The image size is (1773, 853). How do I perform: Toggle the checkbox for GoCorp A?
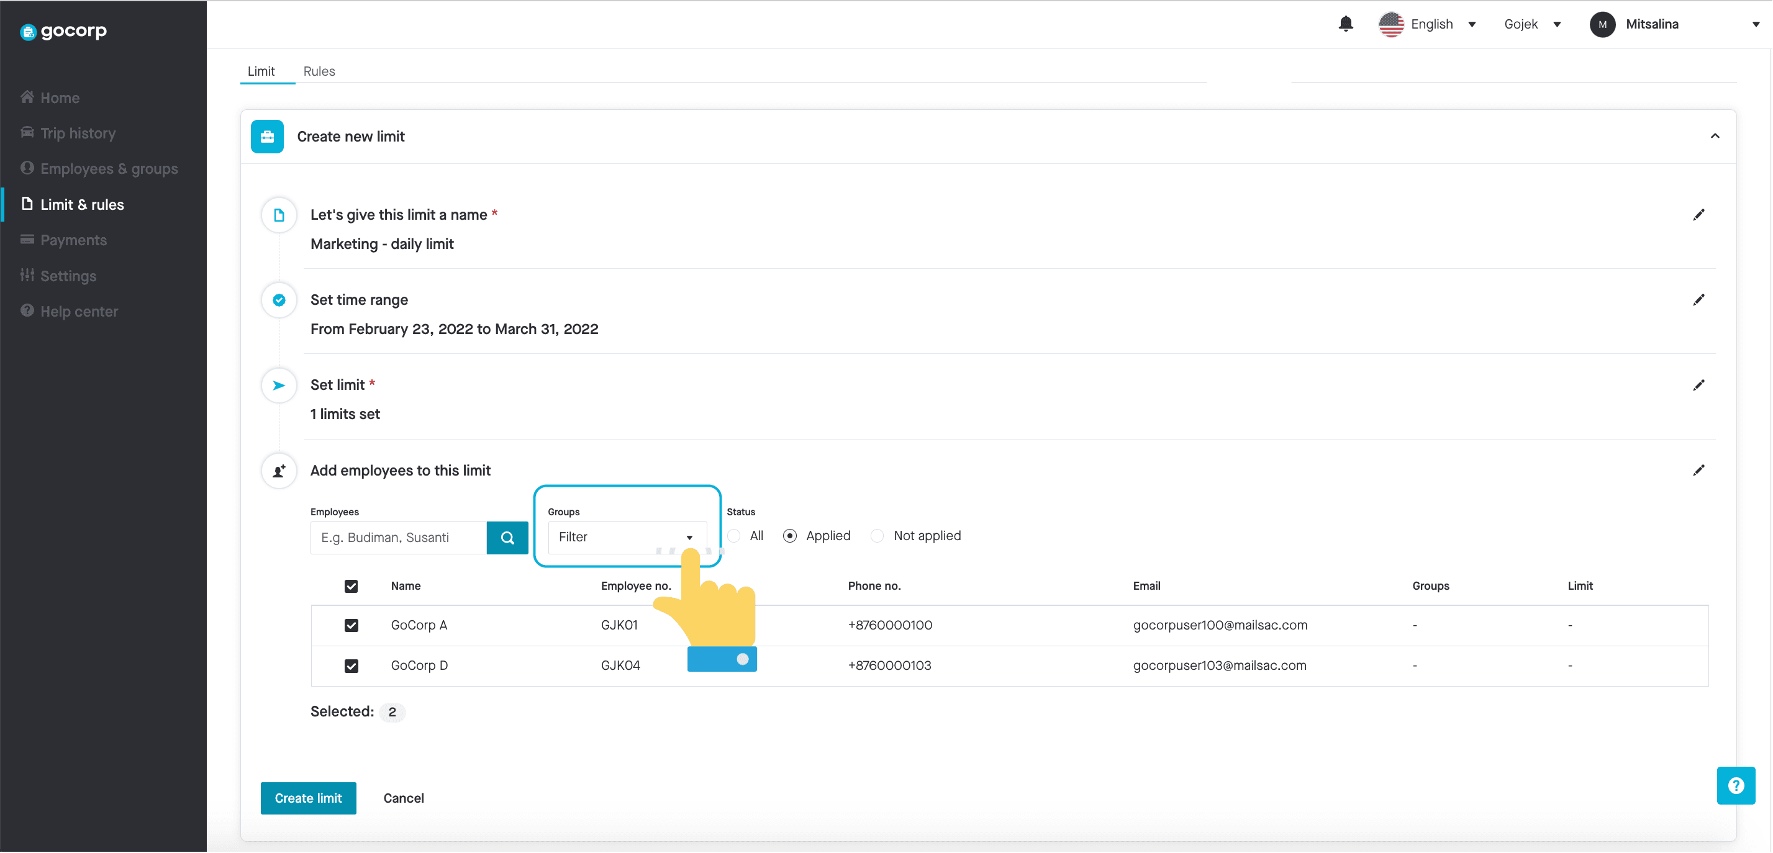351,624
